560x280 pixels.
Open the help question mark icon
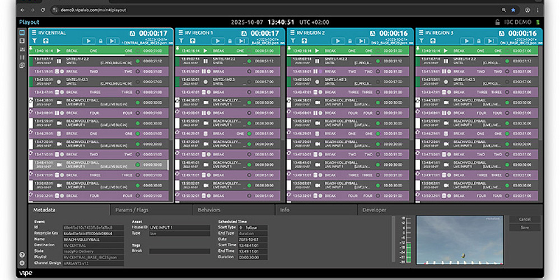22,255
